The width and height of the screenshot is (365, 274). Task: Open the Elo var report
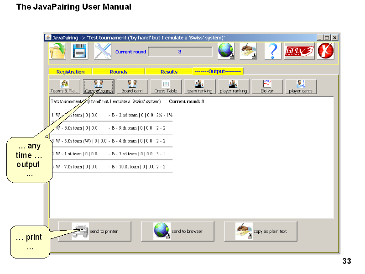tap(267, 87)
